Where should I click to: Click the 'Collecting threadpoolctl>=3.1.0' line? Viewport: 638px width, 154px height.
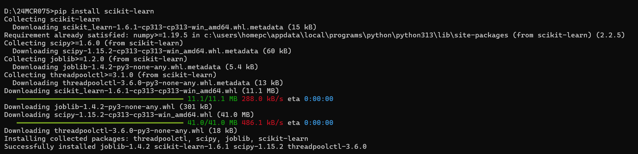tap(110, 75)
